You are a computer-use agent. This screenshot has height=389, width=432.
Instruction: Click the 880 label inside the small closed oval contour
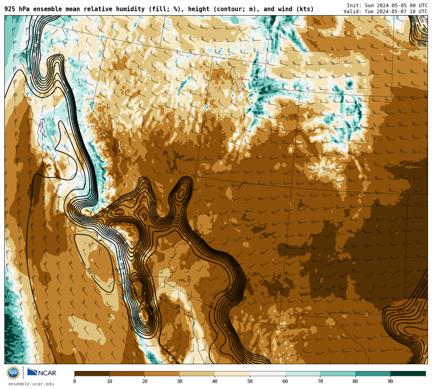pos(179,190)
